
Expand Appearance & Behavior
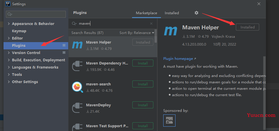point(9,24)
